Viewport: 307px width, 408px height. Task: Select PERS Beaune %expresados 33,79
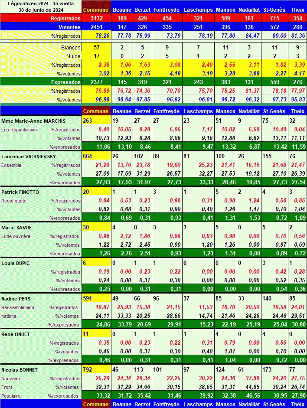tap(125, 324)
